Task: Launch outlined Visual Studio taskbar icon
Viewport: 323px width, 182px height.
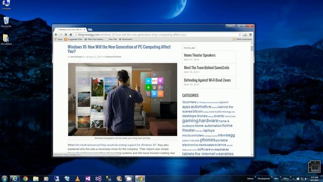Action: (x=98, y=178)
